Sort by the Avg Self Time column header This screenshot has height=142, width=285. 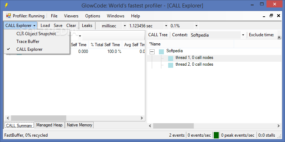click(x=134, y=45)
